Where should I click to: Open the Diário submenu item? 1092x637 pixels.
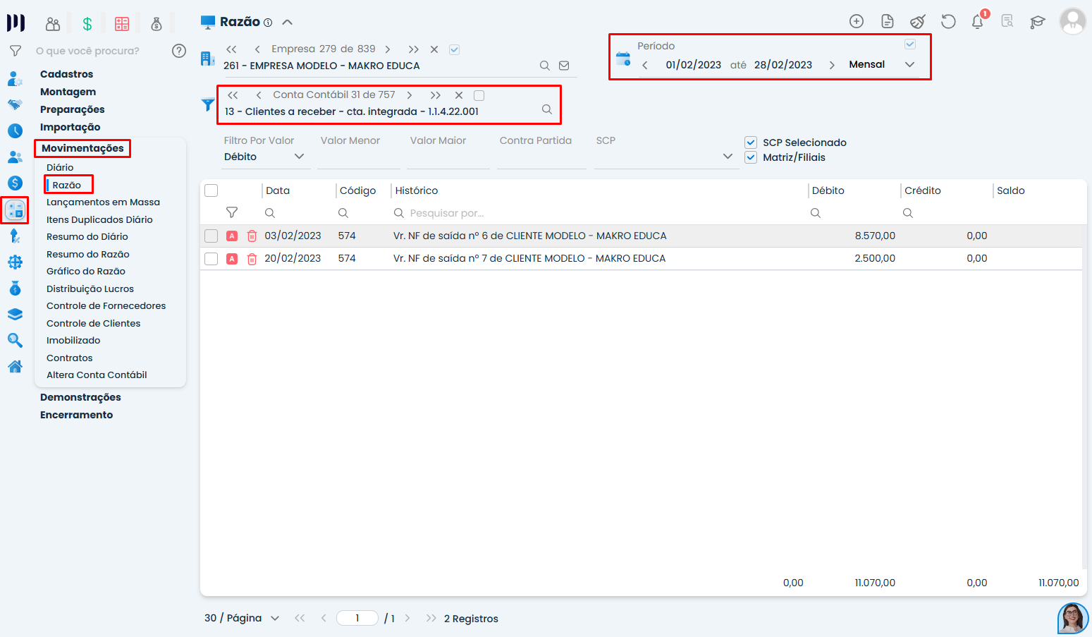[x=60, y=167]
